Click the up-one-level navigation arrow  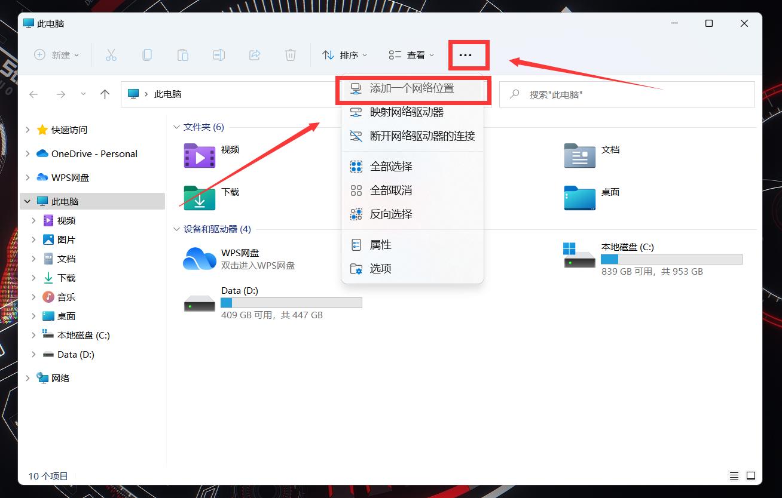pos(105,94)
